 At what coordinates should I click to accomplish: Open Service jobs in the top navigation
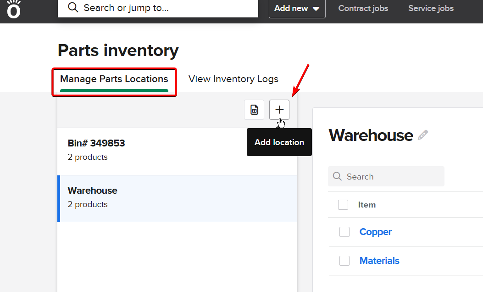pyautogui.click(x=431, y=8)
